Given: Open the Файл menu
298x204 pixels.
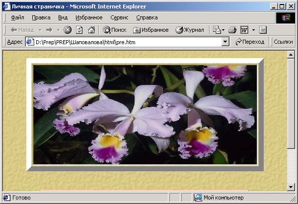Looking at the screenshot, I should (17, 17).
